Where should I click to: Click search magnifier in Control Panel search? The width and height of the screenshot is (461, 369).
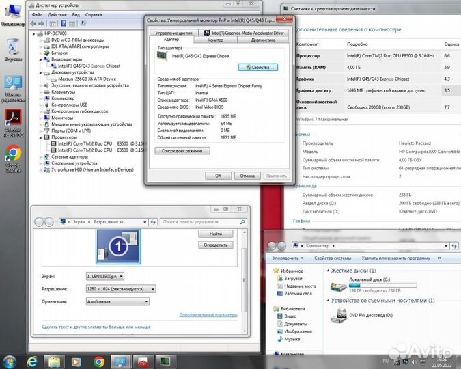(242, 222)
